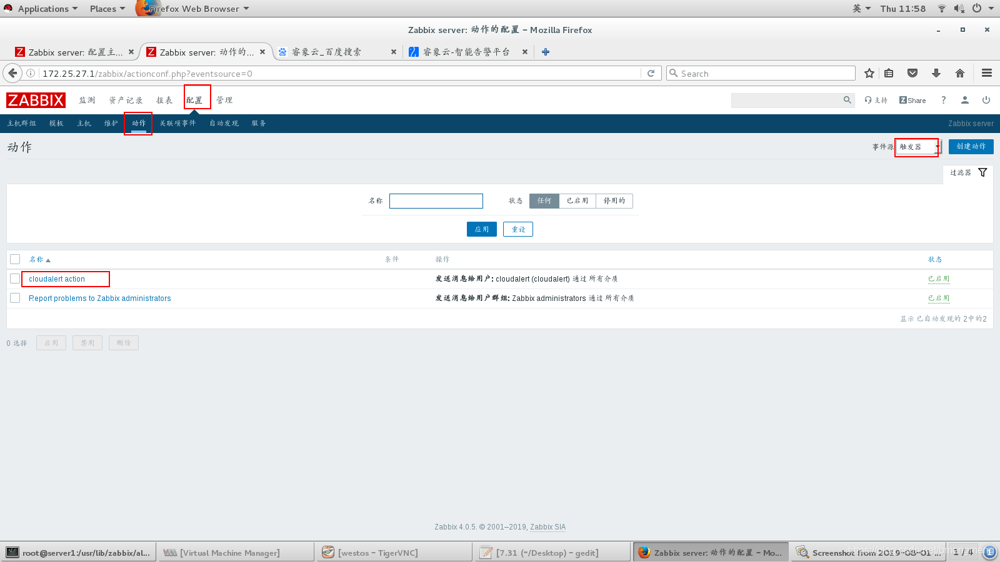Switch to westos - TigerVNC in taskbar
The image size is (1000, 562).
tap(394, 553)
